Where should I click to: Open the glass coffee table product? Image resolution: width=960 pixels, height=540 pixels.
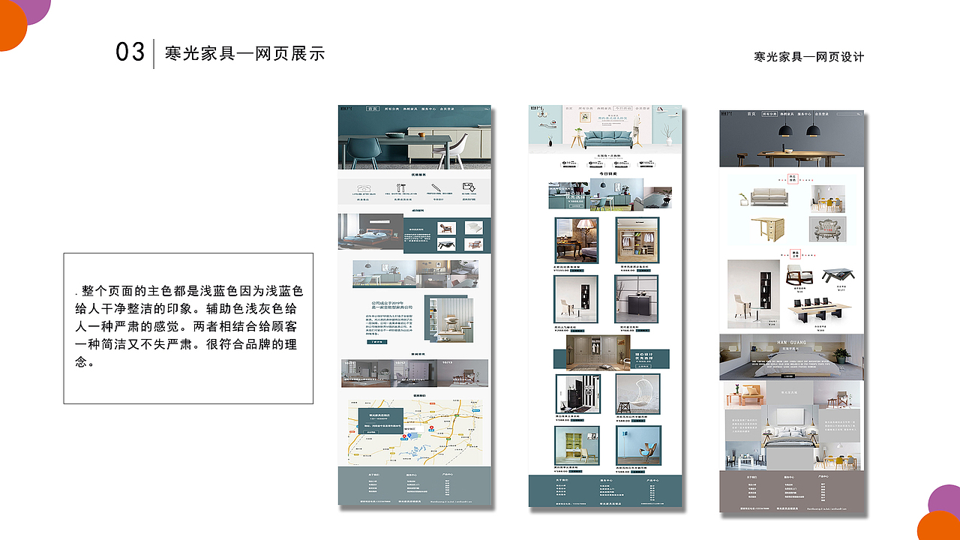838,275
